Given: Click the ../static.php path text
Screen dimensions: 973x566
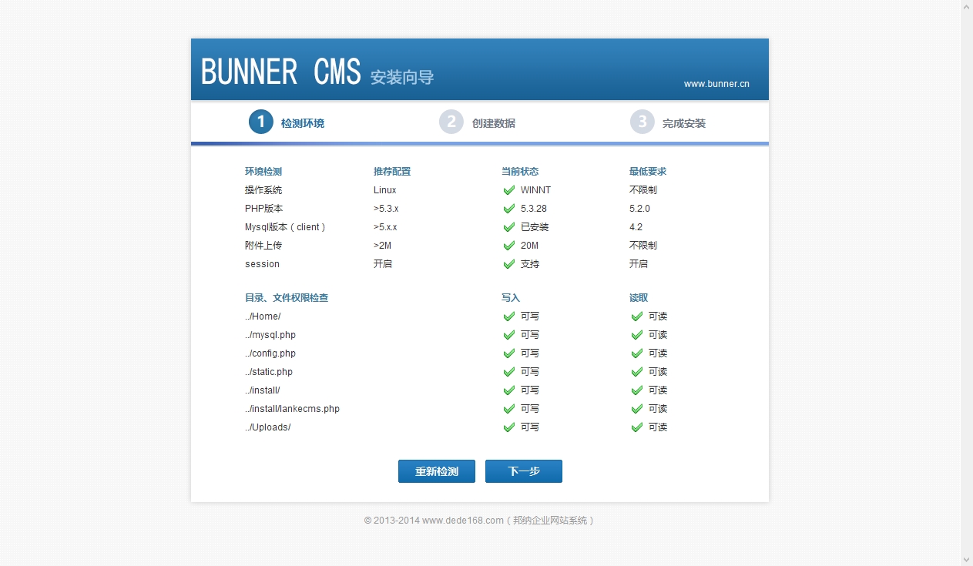Looking at the screenshot, I should pos(269,372).
